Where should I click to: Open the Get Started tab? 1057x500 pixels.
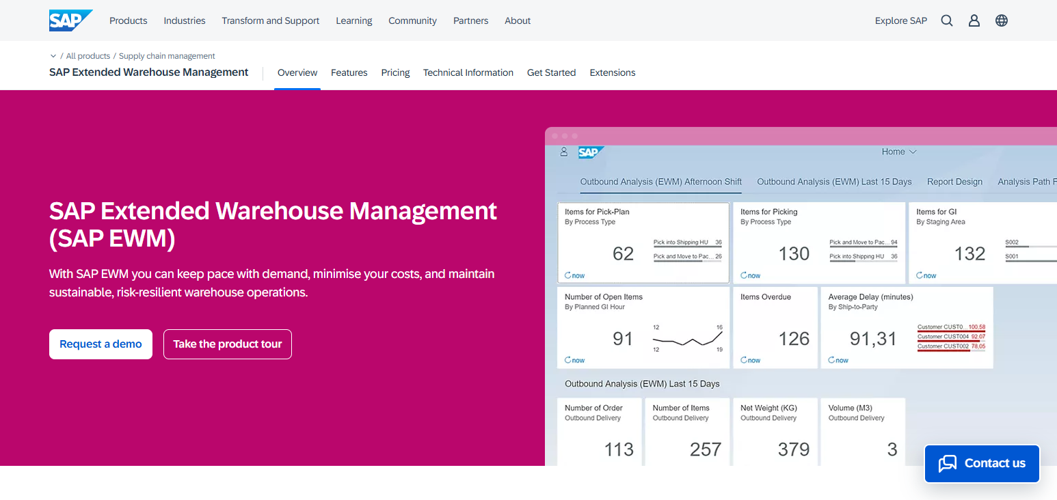pyautogui.click(x=551, y=72)
